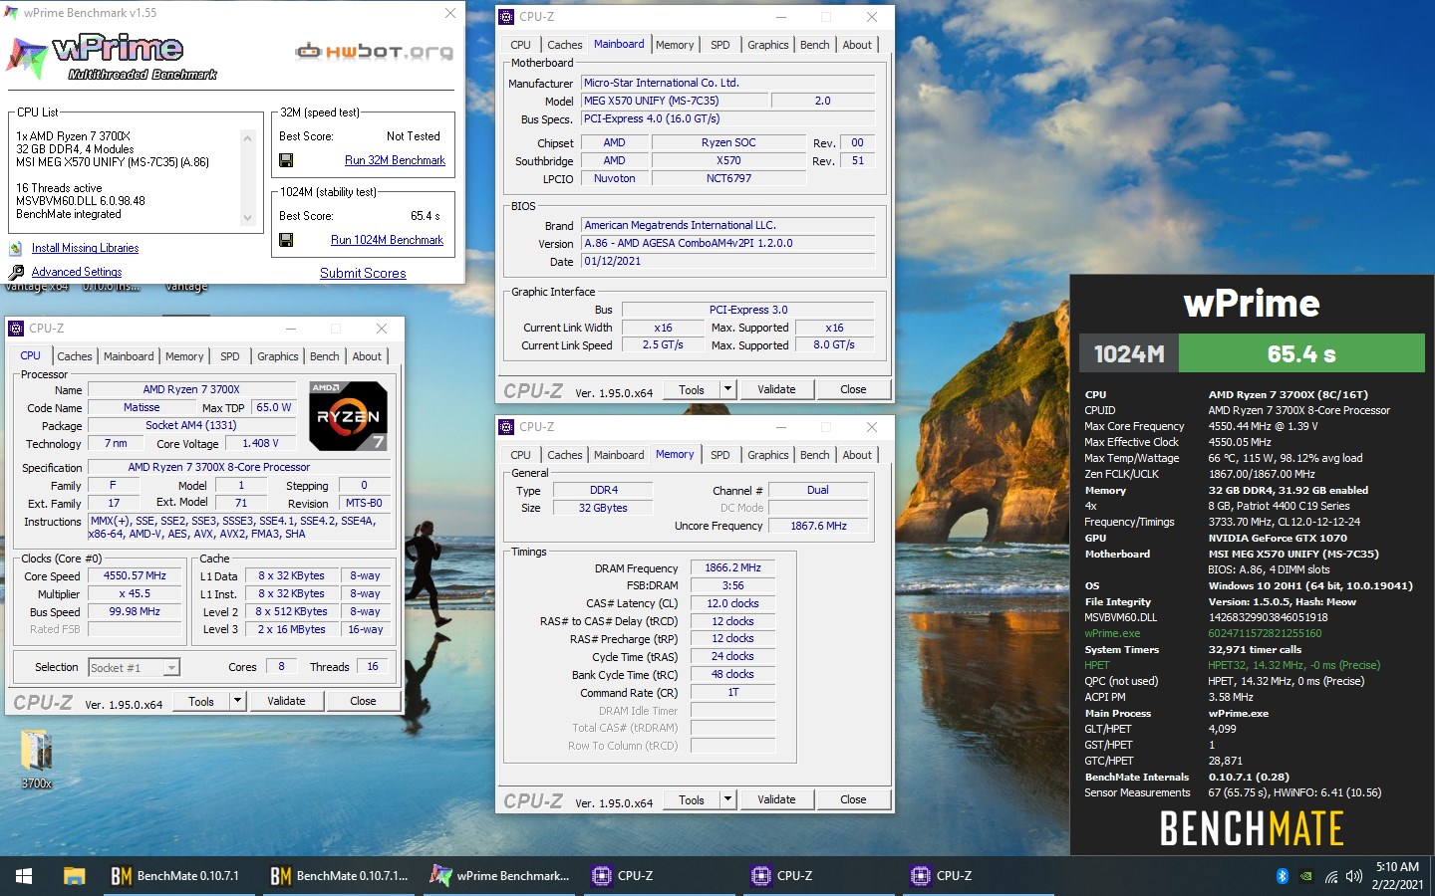This screenshot has height=896, width=1435.
Task: Open Graphics tab in the Memory window
Action: pos(768,455)
